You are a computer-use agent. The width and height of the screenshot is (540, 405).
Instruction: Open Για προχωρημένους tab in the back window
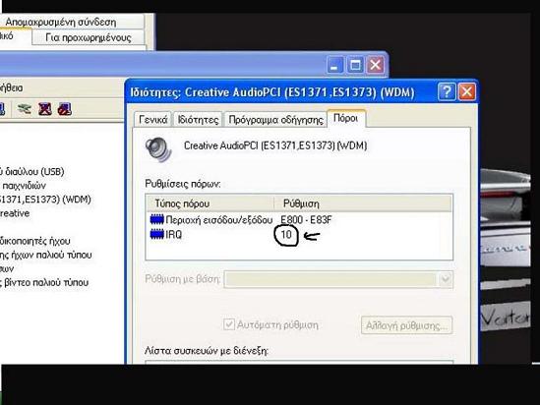pos(89,37)
